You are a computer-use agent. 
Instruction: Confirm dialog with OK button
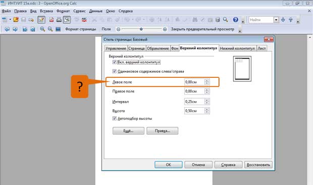click(169, 165)
